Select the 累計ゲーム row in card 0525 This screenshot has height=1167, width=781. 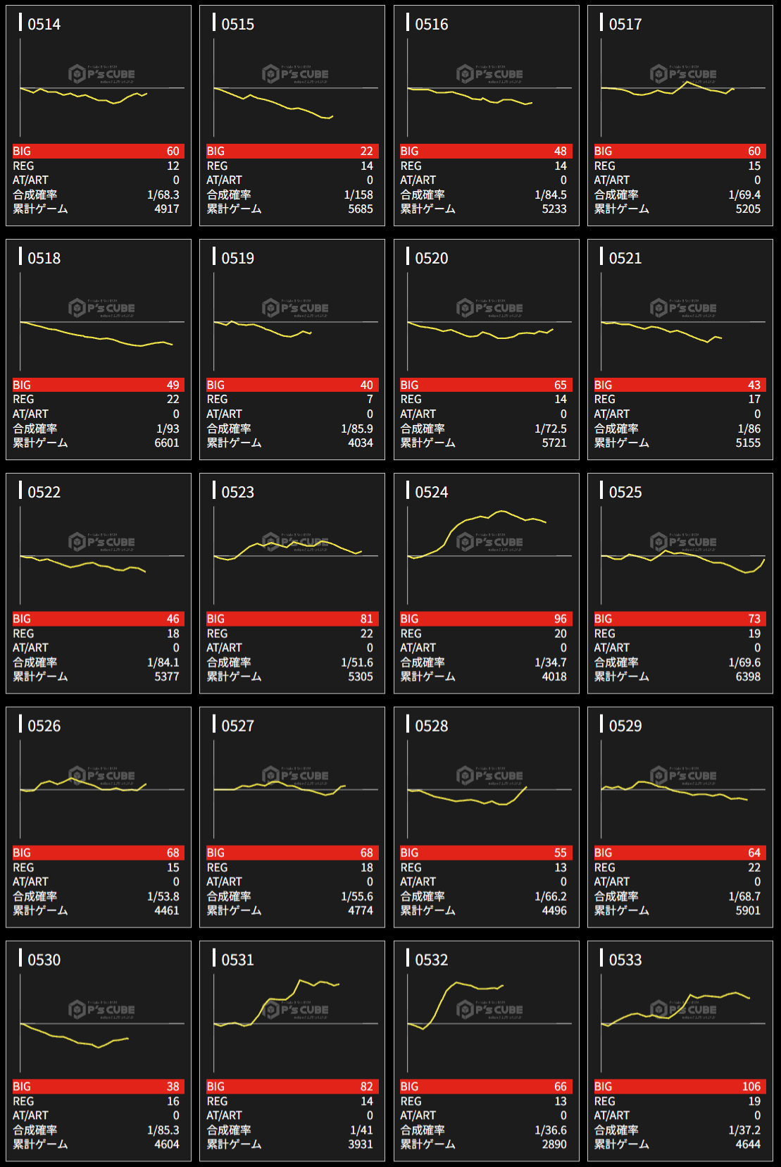point(680,677)
